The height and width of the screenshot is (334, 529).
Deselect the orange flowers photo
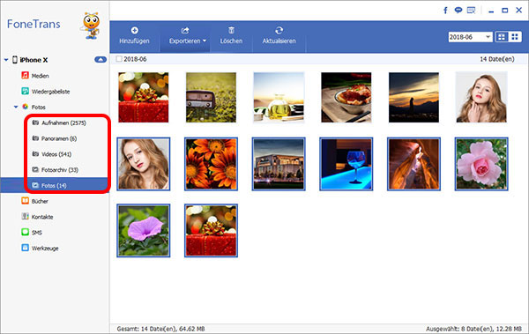[x=212, y=164]
